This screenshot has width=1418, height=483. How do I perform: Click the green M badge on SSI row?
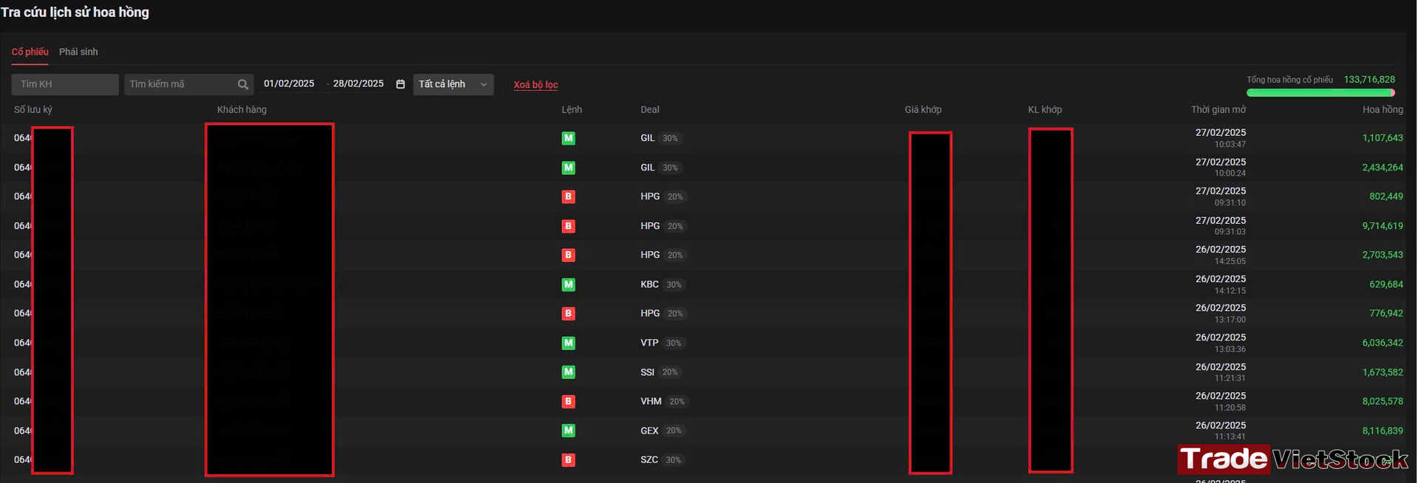(x=568, y=372)
